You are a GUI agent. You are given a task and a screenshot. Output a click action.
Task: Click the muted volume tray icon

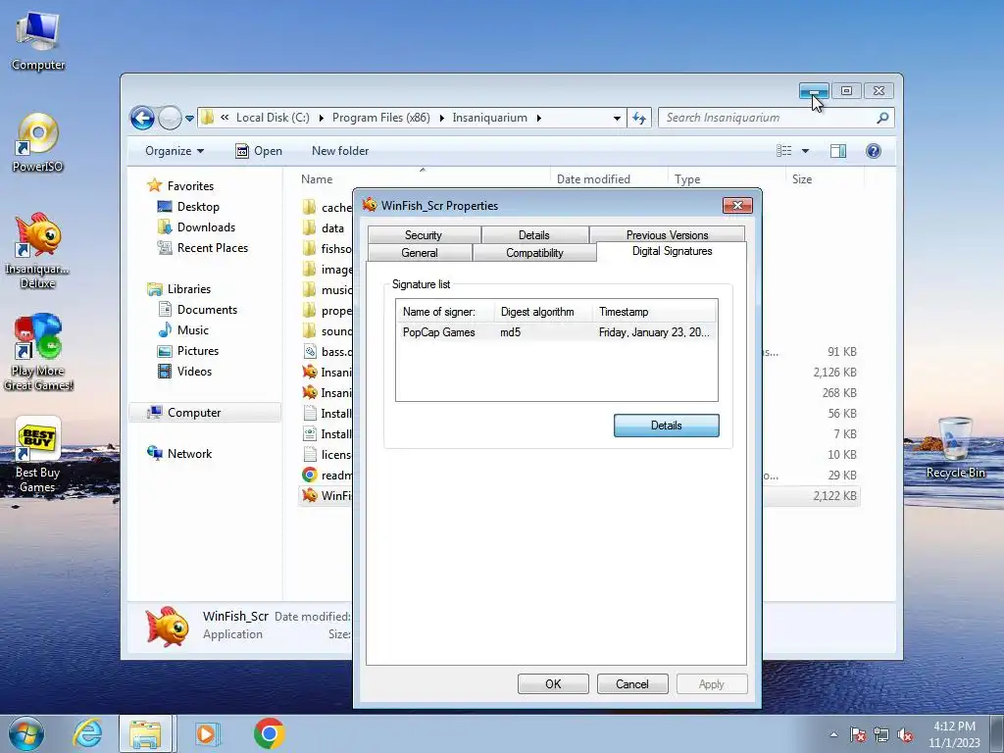905,735
